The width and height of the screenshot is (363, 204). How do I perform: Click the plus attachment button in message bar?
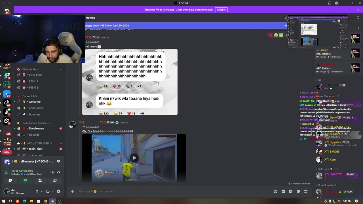click(72, 191)
